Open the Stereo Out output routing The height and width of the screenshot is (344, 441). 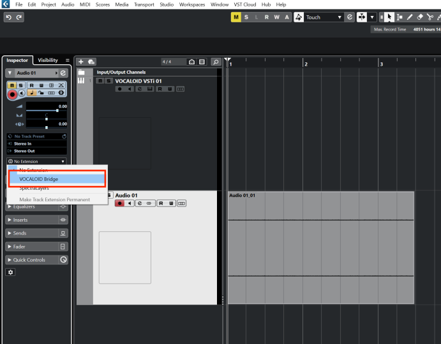tap(36, 151)
